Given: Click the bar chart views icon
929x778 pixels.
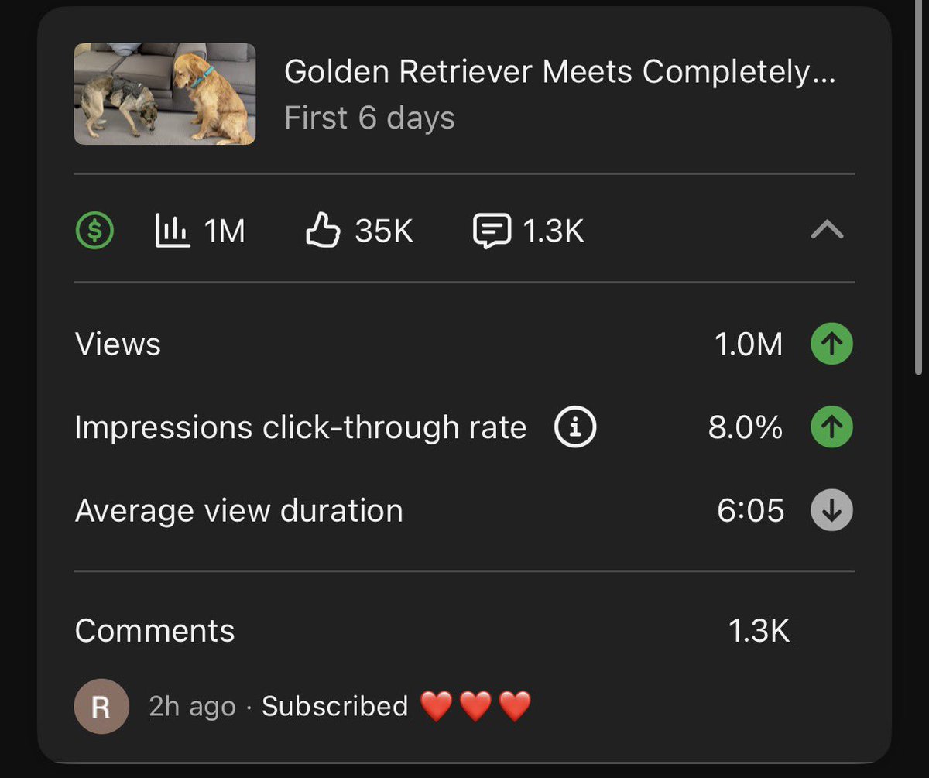Looking at the screenshot, I should tap(173, 231).
